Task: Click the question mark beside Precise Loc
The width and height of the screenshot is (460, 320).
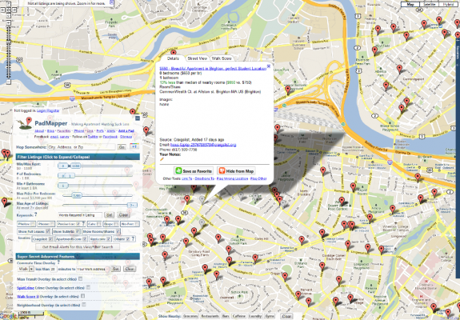Action: [83, 224]
